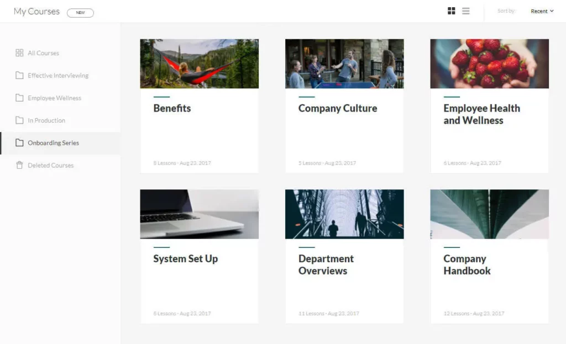Viewport: 566px width, 344px height.
Task: Expand the chevron next to Recent
Action: pos(552,11)
